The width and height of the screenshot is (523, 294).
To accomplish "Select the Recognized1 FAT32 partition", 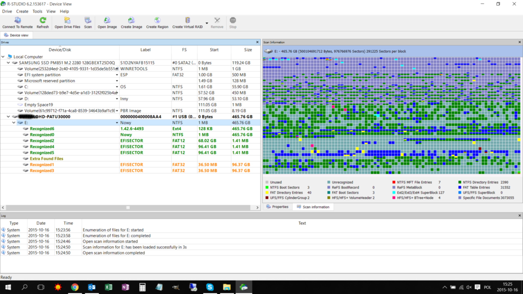I will (130, 164).
